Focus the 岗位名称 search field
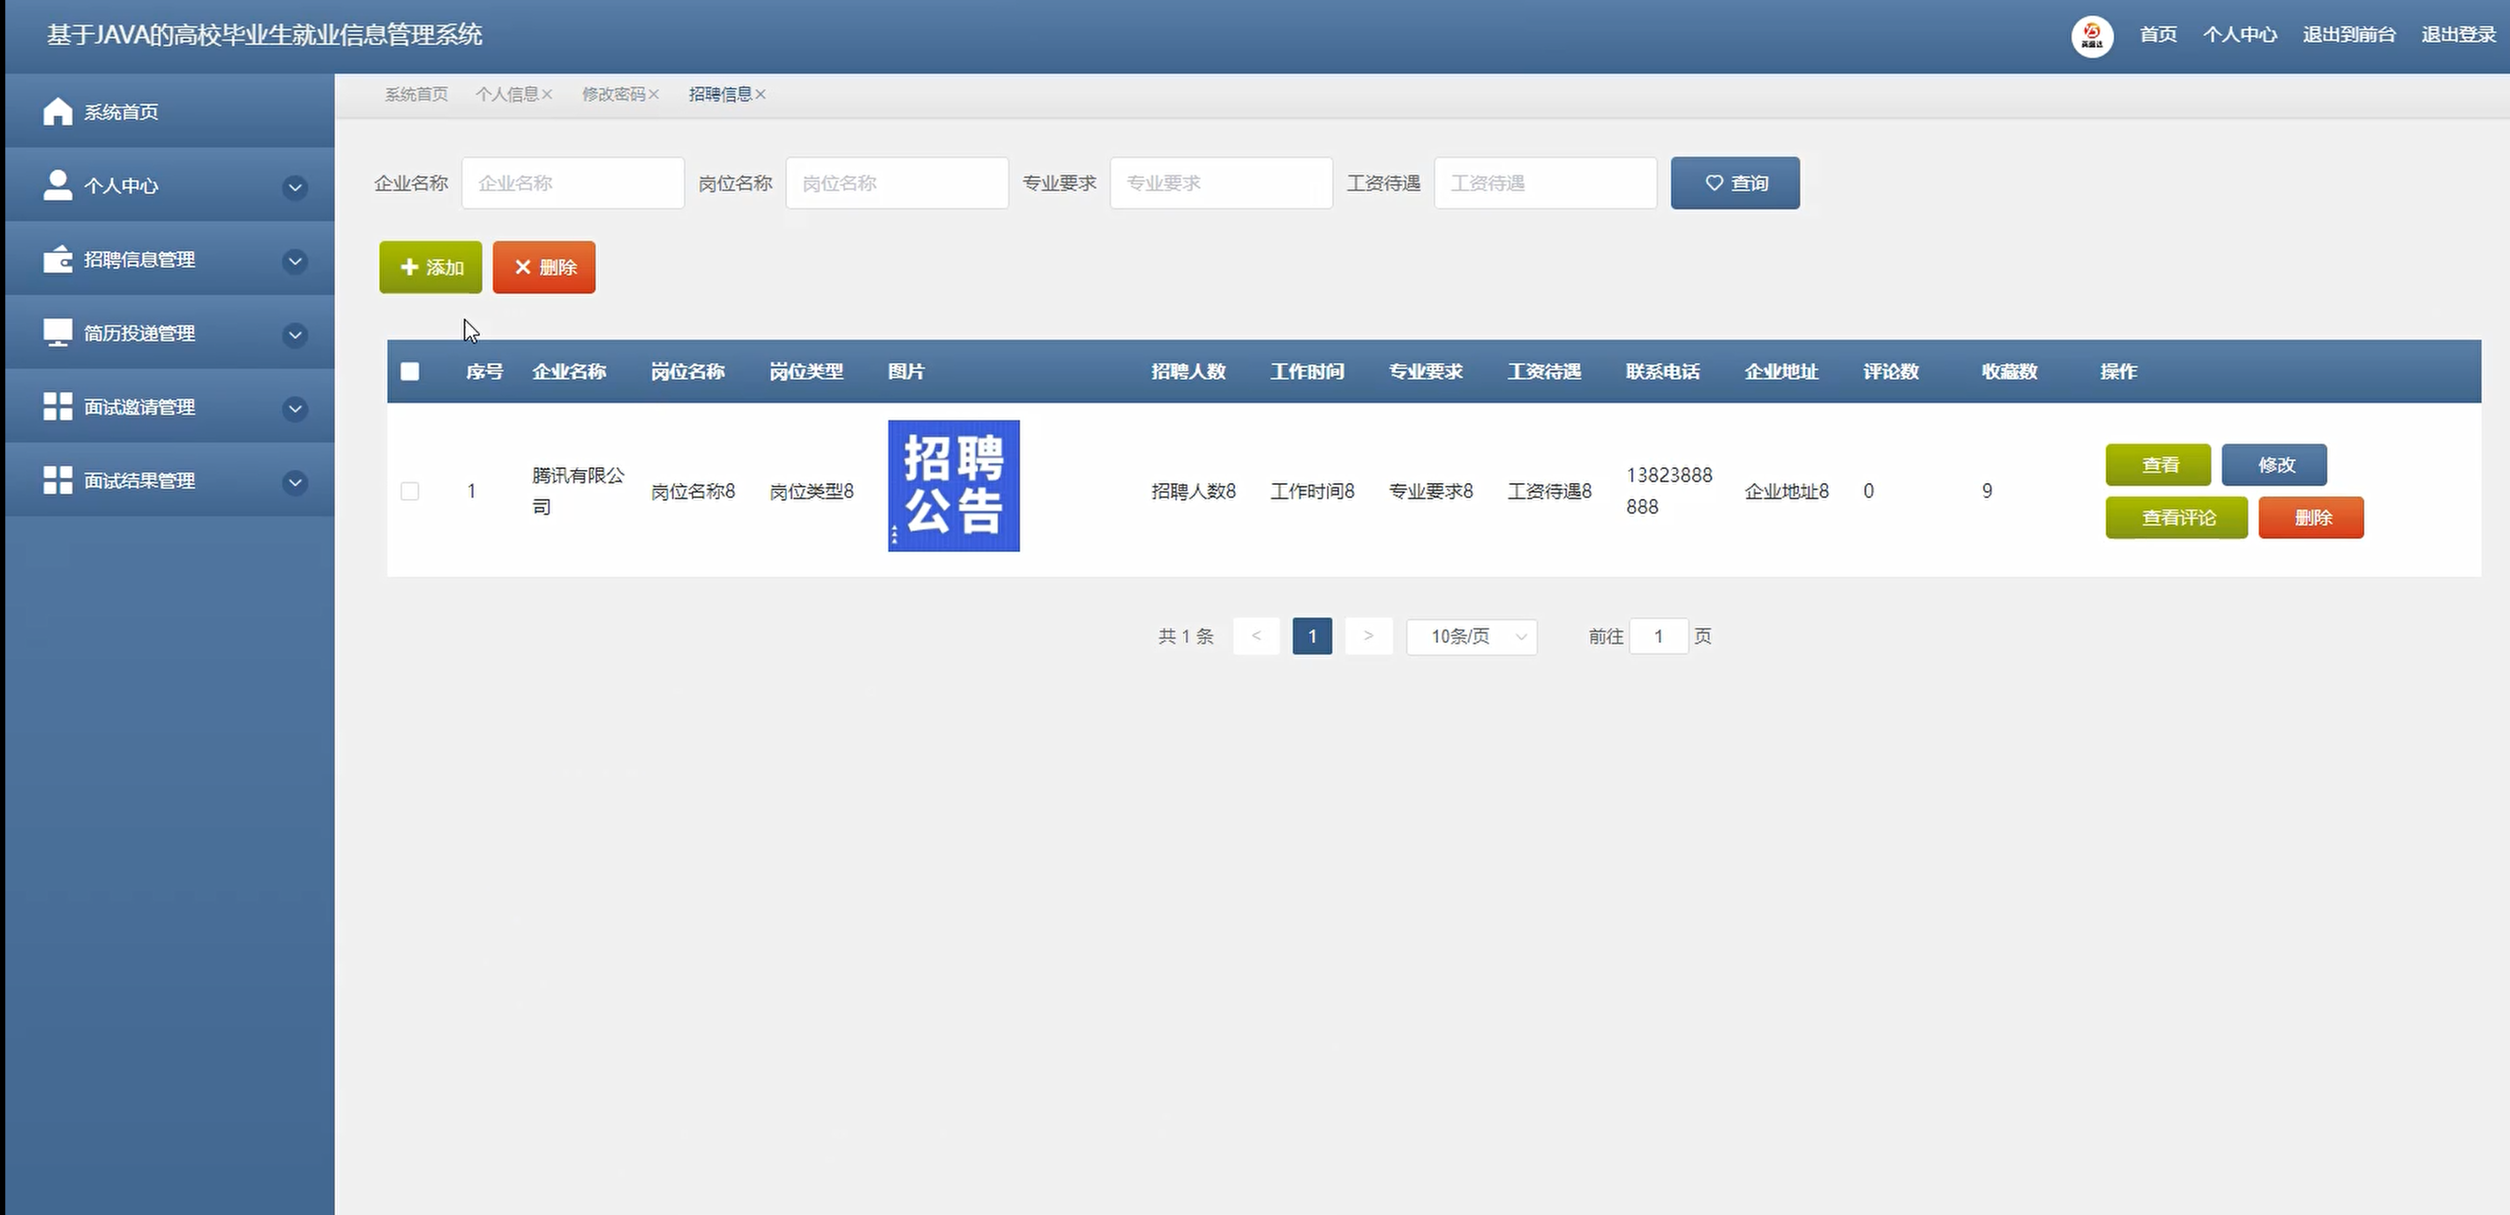This screenshot has width=2510, height=1215. click(897, 183)
